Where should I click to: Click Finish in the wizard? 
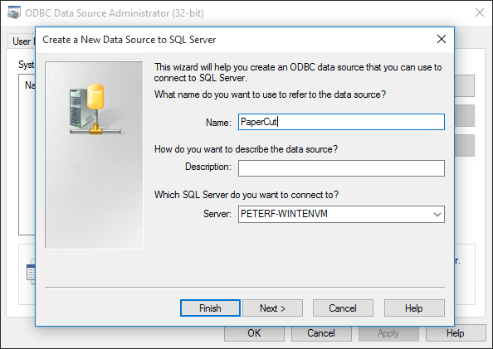coord(210,308)
